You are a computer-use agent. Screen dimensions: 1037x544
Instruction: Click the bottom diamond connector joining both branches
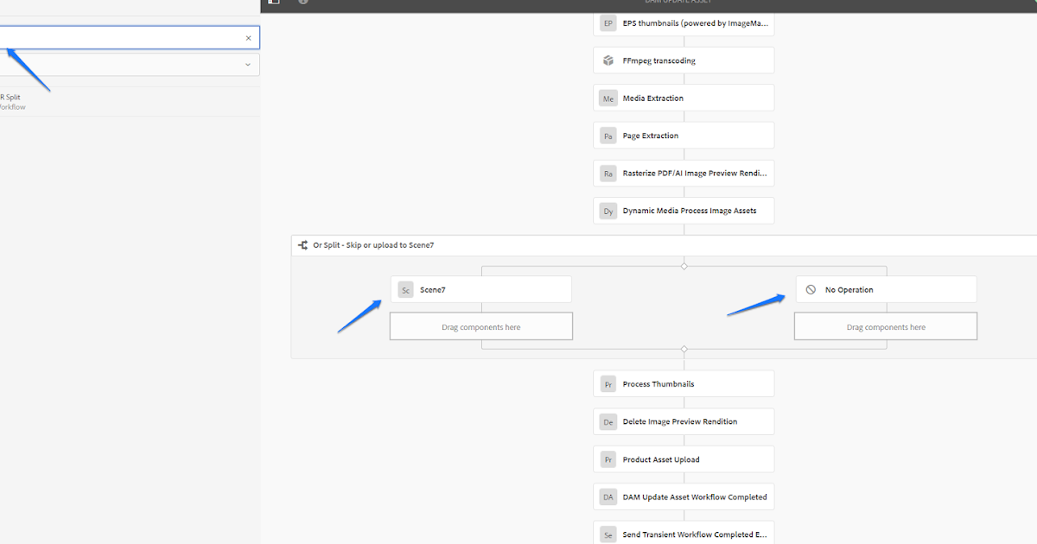(x=684, y=350)
